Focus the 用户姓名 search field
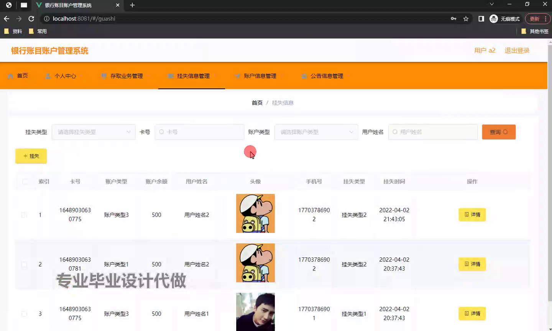This screenshot has height=331, width=552. pyautogui.click(x=433, y=132)
